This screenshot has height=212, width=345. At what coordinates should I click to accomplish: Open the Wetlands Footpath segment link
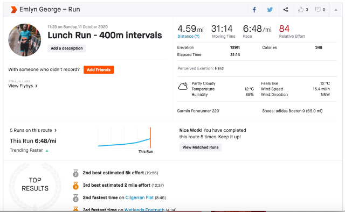click(x=144, y=210)
